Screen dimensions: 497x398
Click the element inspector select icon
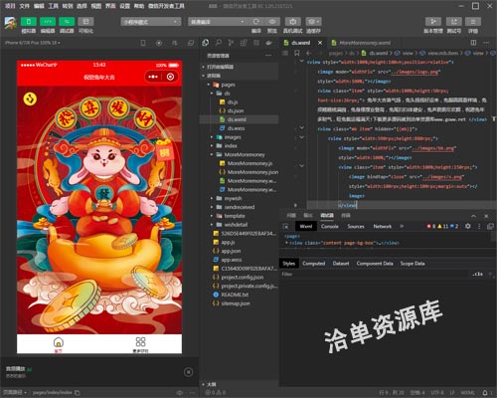pos(285,226)
